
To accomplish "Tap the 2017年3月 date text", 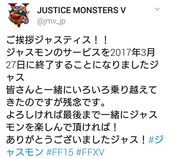I will [132, 53].
